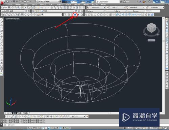
Task: Save the drawing from Standard toolbar
Action: (9, 7)
